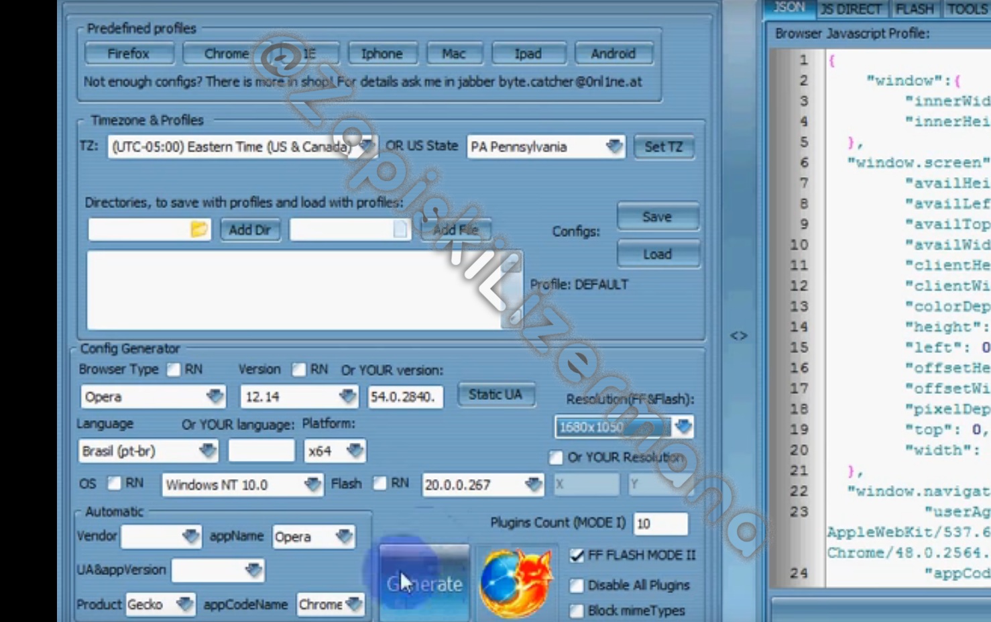Click the "height" line in the JSON code

click(948, 327)
